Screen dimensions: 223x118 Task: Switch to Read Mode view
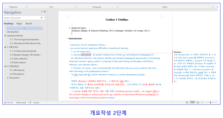click(187, 102)
